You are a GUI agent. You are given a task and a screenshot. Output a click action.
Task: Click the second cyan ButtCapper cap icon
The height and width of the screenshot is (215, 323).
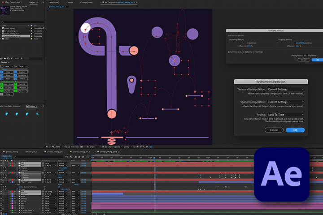17,114
